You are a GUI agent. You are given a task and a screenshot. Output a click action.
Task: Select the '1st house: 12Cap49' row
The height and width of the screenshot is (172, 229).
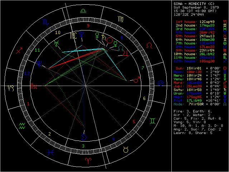pos(195,22)
